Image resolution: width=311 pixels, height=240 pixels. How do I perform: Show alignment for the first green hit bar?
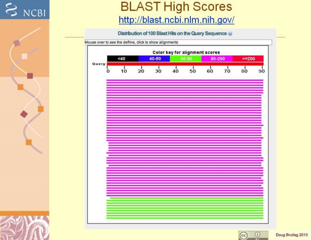point(185,198)
